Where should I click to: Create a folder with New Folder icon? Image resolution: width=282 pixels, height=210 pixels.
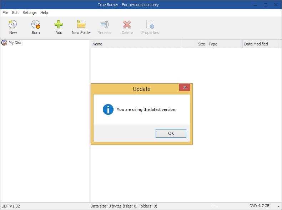click(x=81, y=24)
